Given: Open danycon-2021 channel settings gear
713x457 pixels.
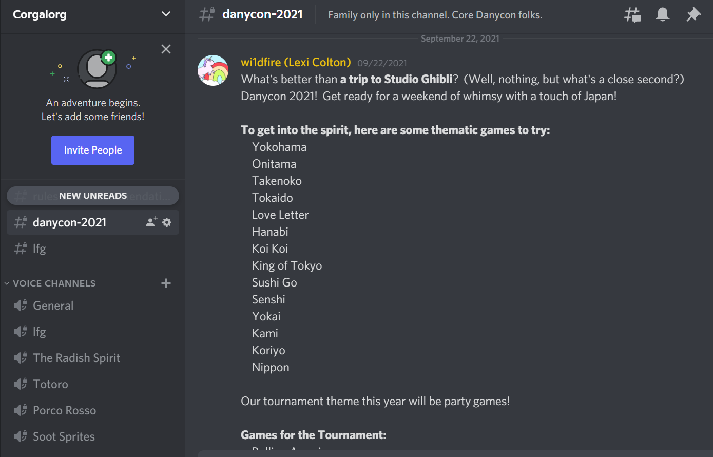Looking at the screenshot, I should 167,222.
